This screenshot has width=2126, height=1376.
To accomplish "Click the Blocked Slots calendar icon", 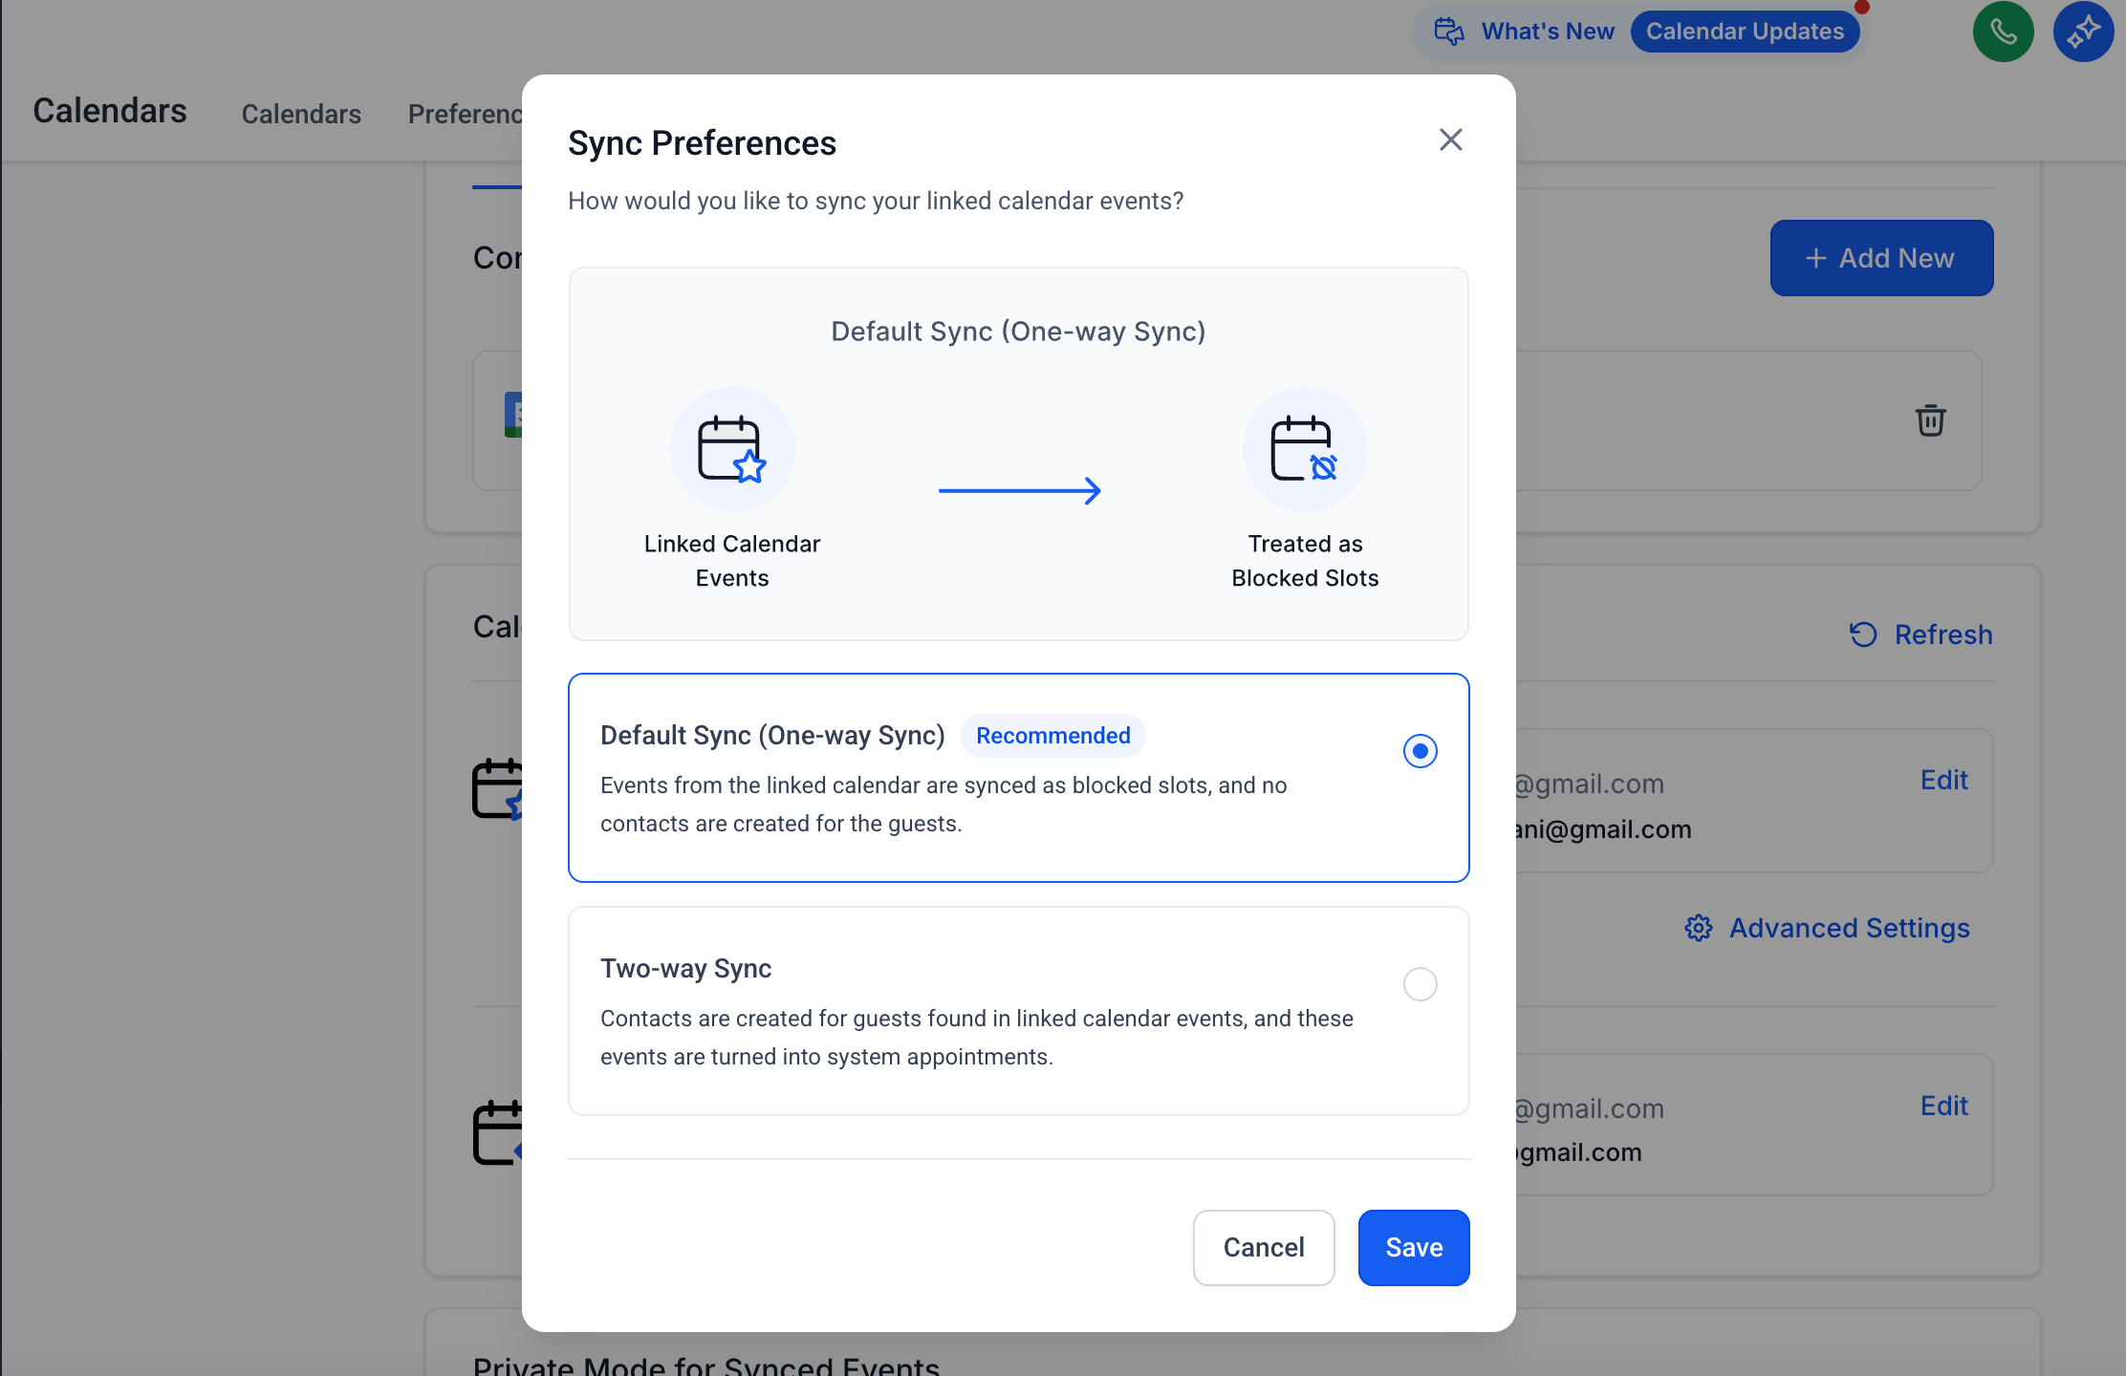I will point(1305,449).
